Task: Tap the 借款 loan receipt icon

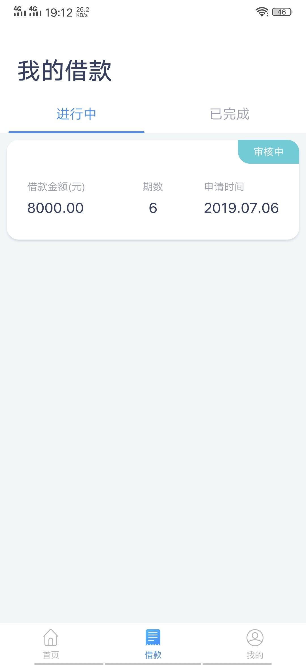Action: (x=153, y=637)
